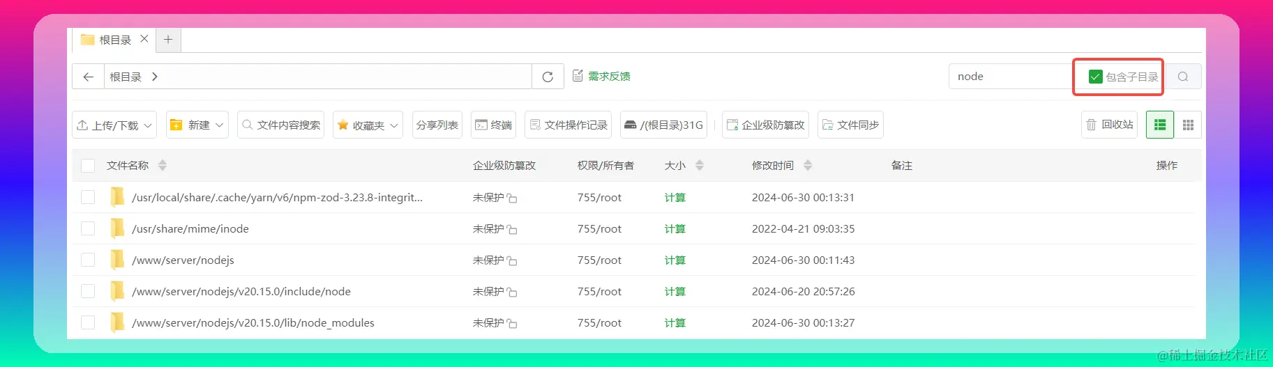Click 计算 size for /usr/share/mime/inode row
Viewport: 1273px width, 367px height.
pyautogui.click(x=675, y=229)
